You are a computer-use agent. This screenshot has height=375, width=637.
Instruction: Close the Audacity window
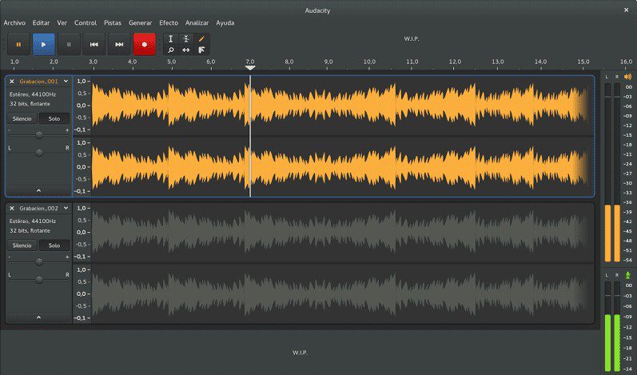(626, 10)
